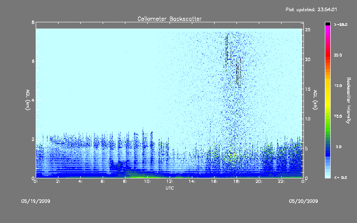Click the '20:' UTC hour tick label
This screenshot has width=357, height=223.
(x=259, y=182)
